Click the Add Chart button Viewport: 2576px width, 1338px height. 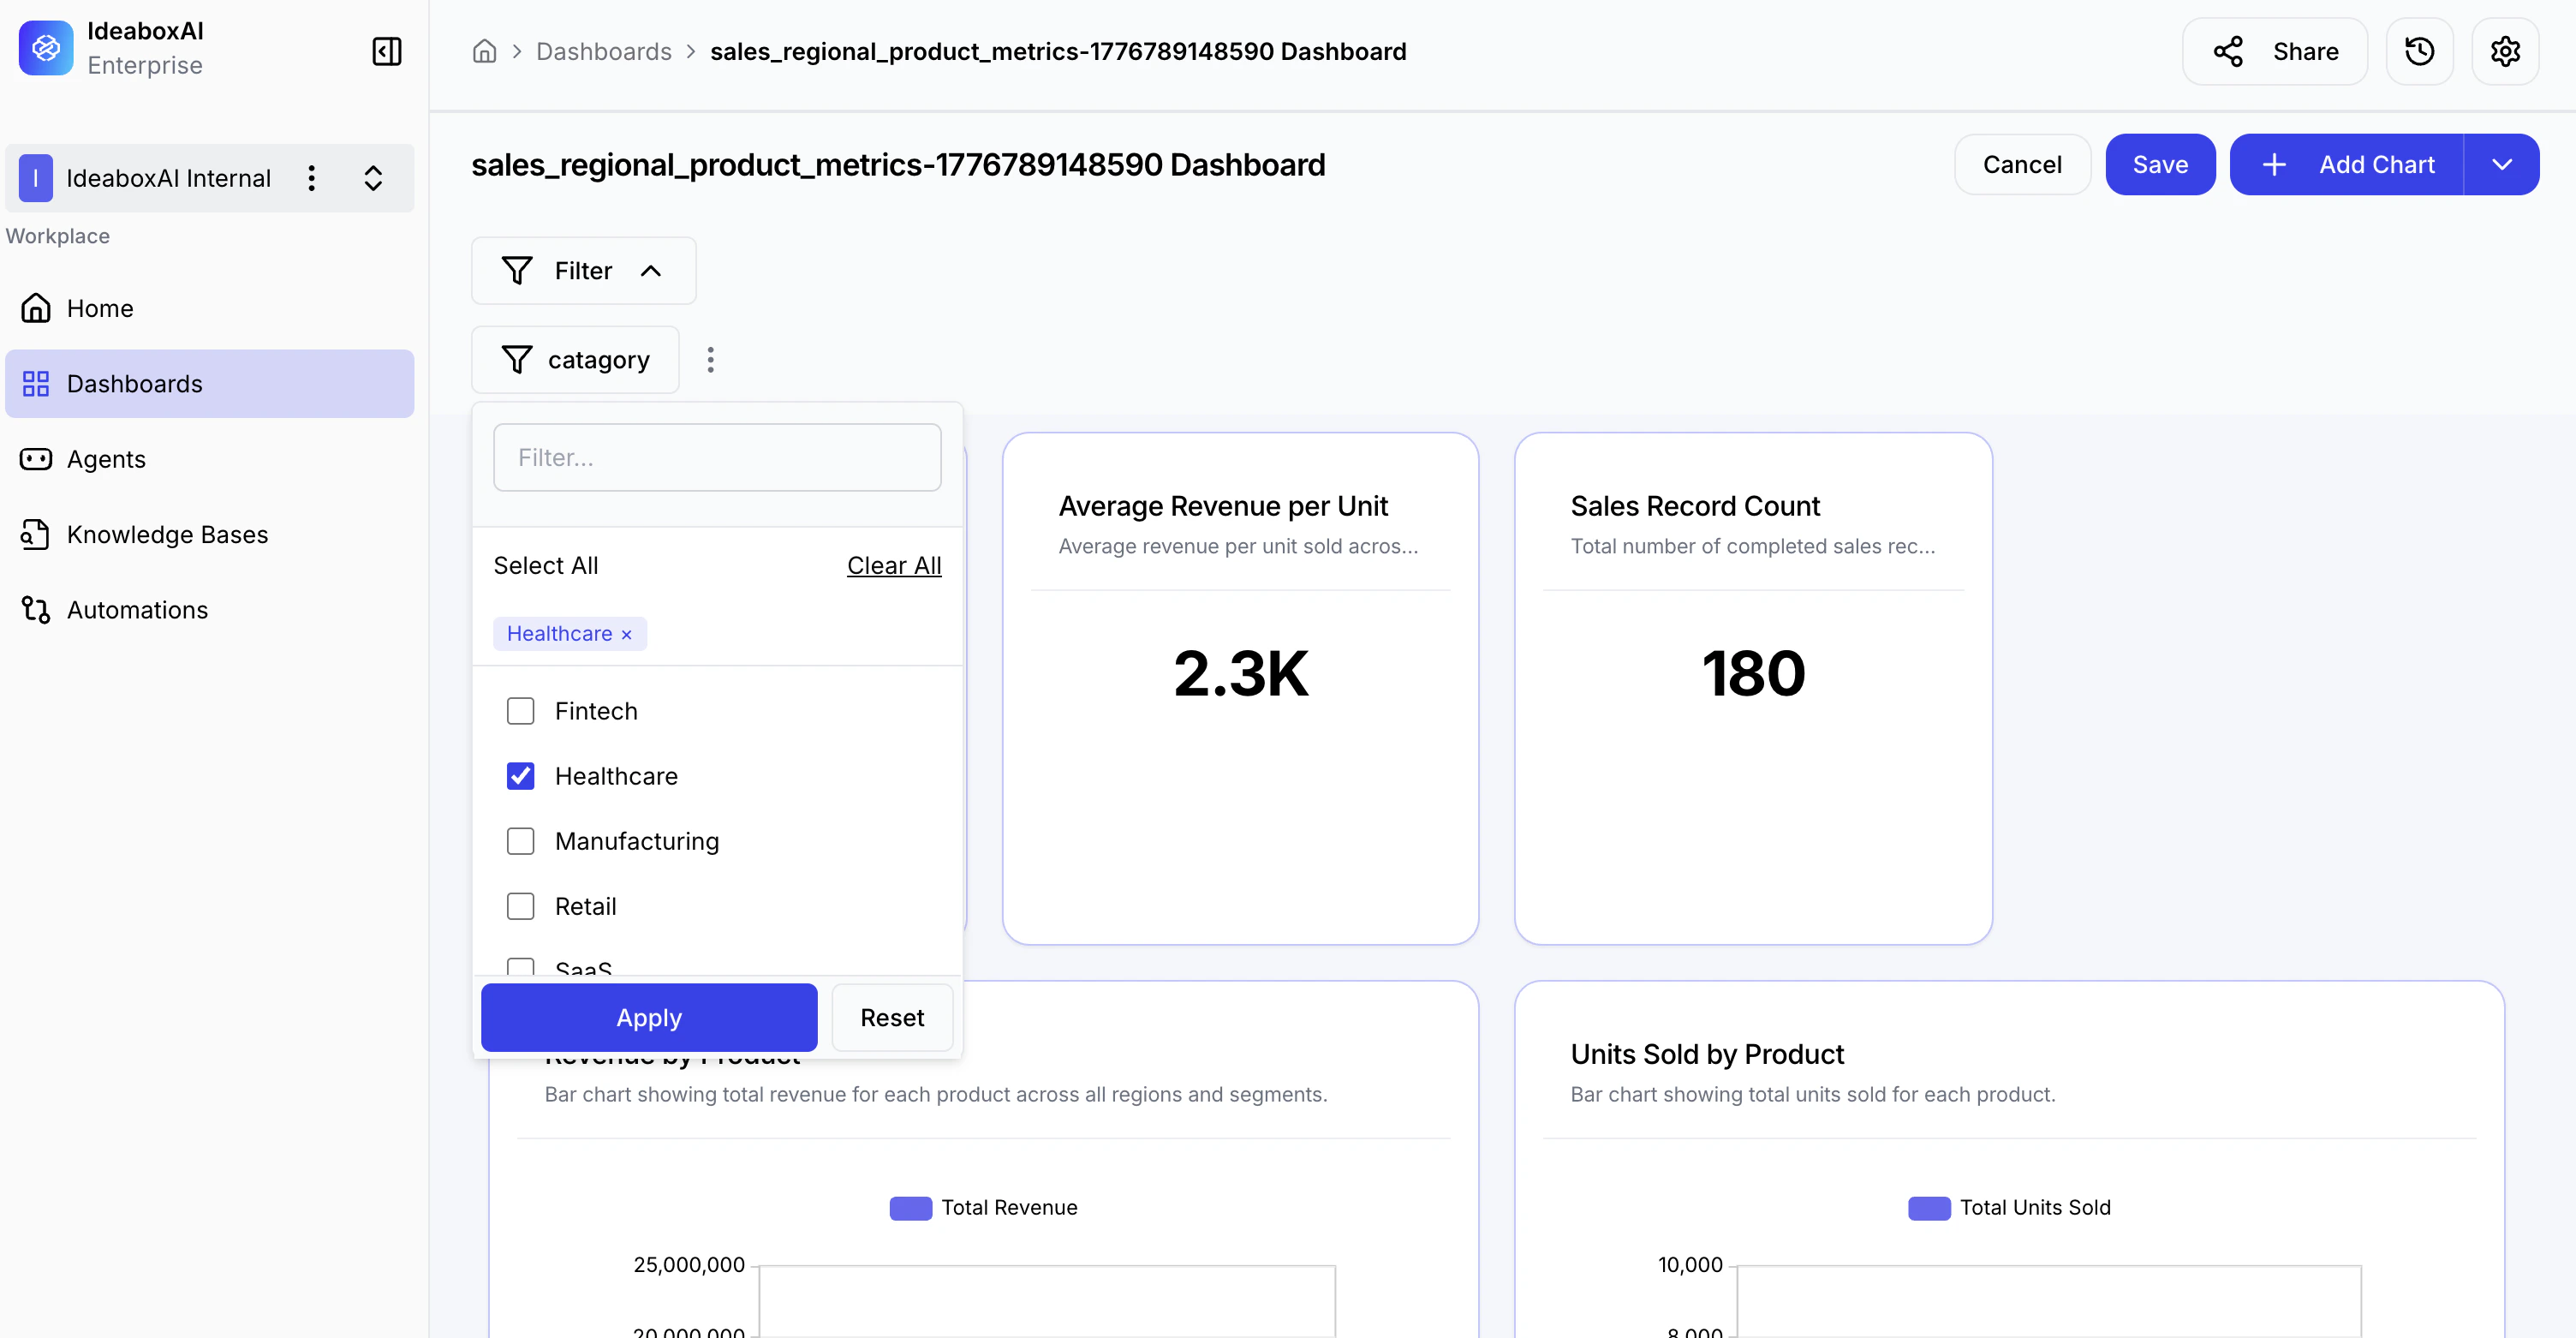2347,164
